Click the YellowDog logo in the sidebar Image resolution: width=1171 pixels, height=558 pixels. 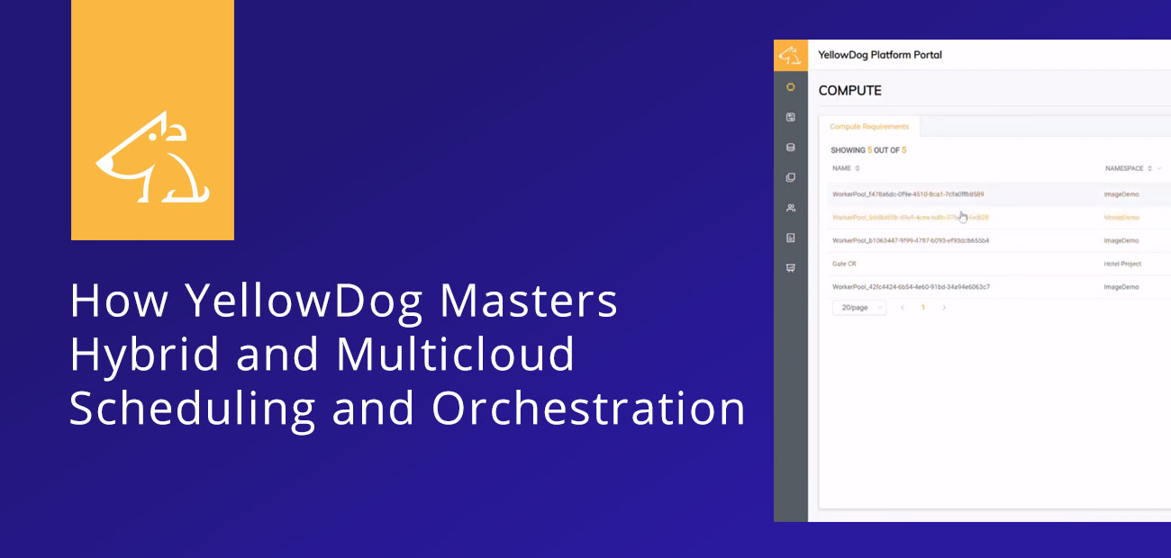point(790,55)
